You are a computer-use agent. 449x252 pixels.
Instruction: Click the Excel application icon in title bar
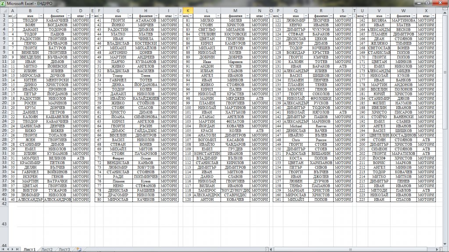point(3,3)
